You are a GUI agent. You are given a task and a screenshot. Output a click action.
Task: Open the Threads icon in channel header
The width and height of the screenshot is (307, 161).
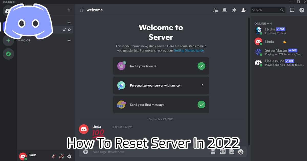point(215,10)
